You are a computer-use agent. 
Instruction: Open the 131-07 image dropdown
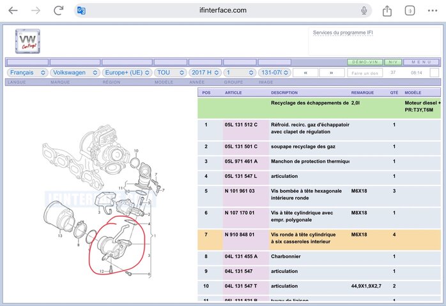point(274,73)
